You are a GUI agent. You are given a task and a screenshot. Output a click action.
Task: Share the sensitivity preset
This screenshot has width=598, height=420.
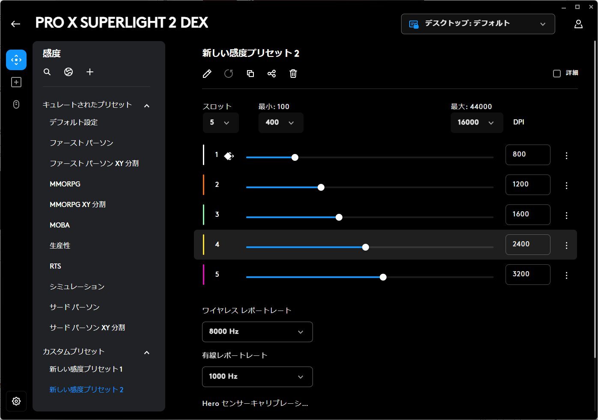pyautogui.click(x=272, y=74)
